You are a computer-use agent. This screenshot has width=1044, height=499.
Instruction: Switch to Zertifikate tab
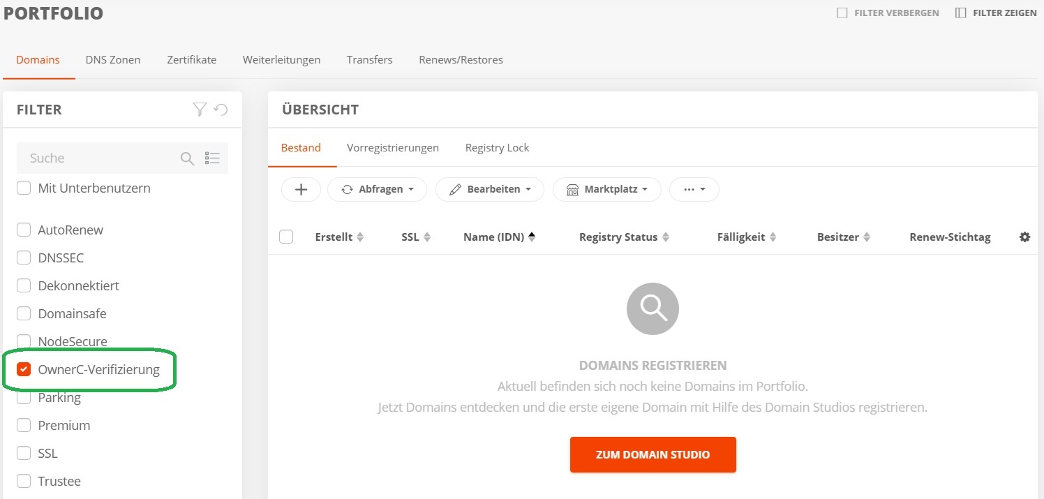(x=192, y=59)
